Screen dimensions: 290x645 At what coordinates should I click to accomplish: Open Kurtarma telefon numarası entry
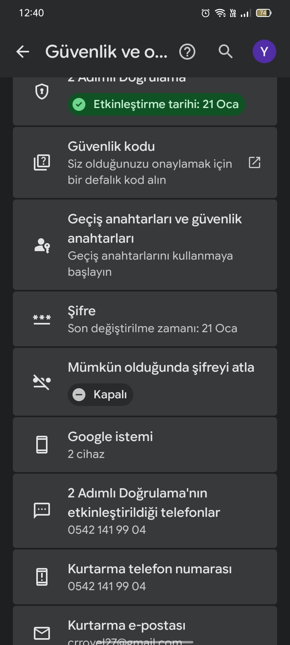pos(145,577)
